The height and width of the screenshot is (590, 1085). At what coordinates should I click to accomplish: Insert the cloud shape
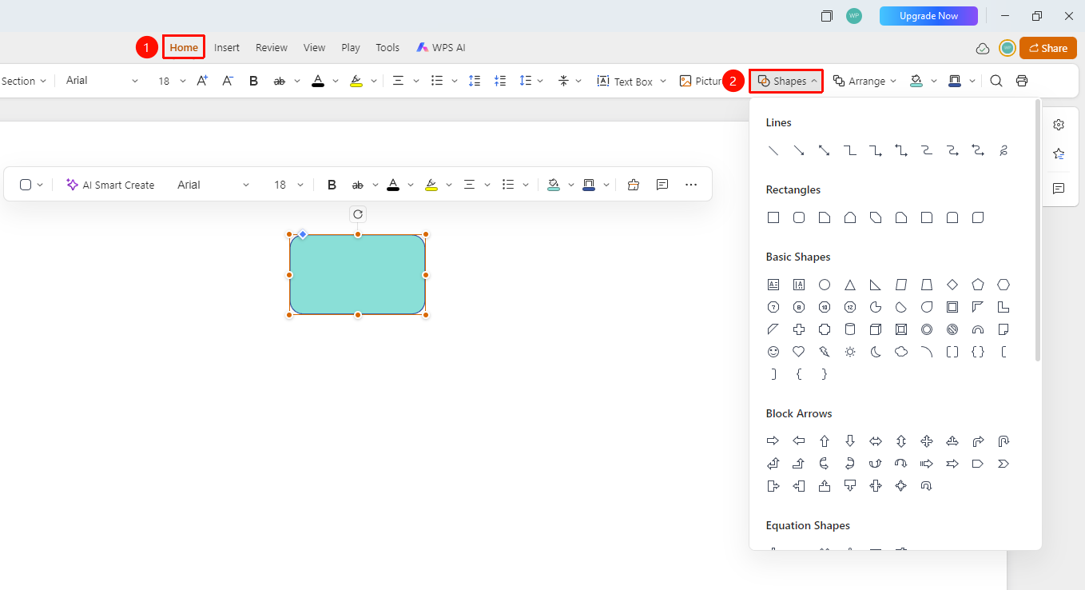click(x=900, y=352)
